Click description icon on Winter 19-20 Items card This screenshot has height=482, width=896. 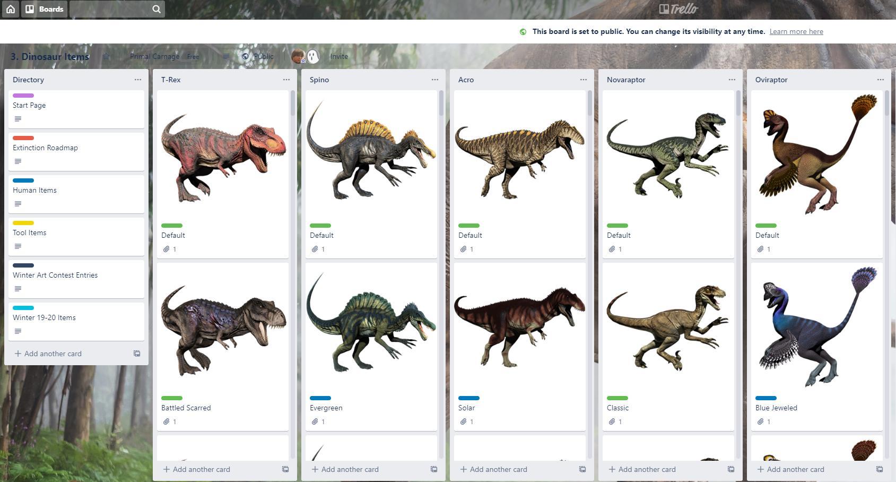[18, 331]
